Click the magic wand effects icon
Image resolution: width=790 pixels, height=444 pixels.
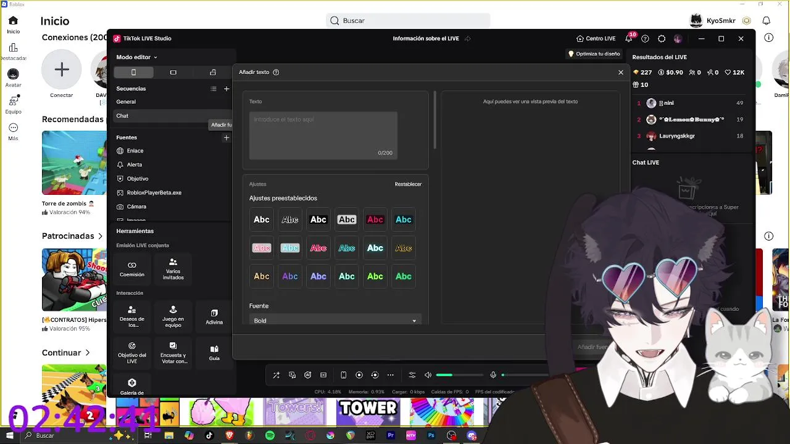tap(276, 375)
